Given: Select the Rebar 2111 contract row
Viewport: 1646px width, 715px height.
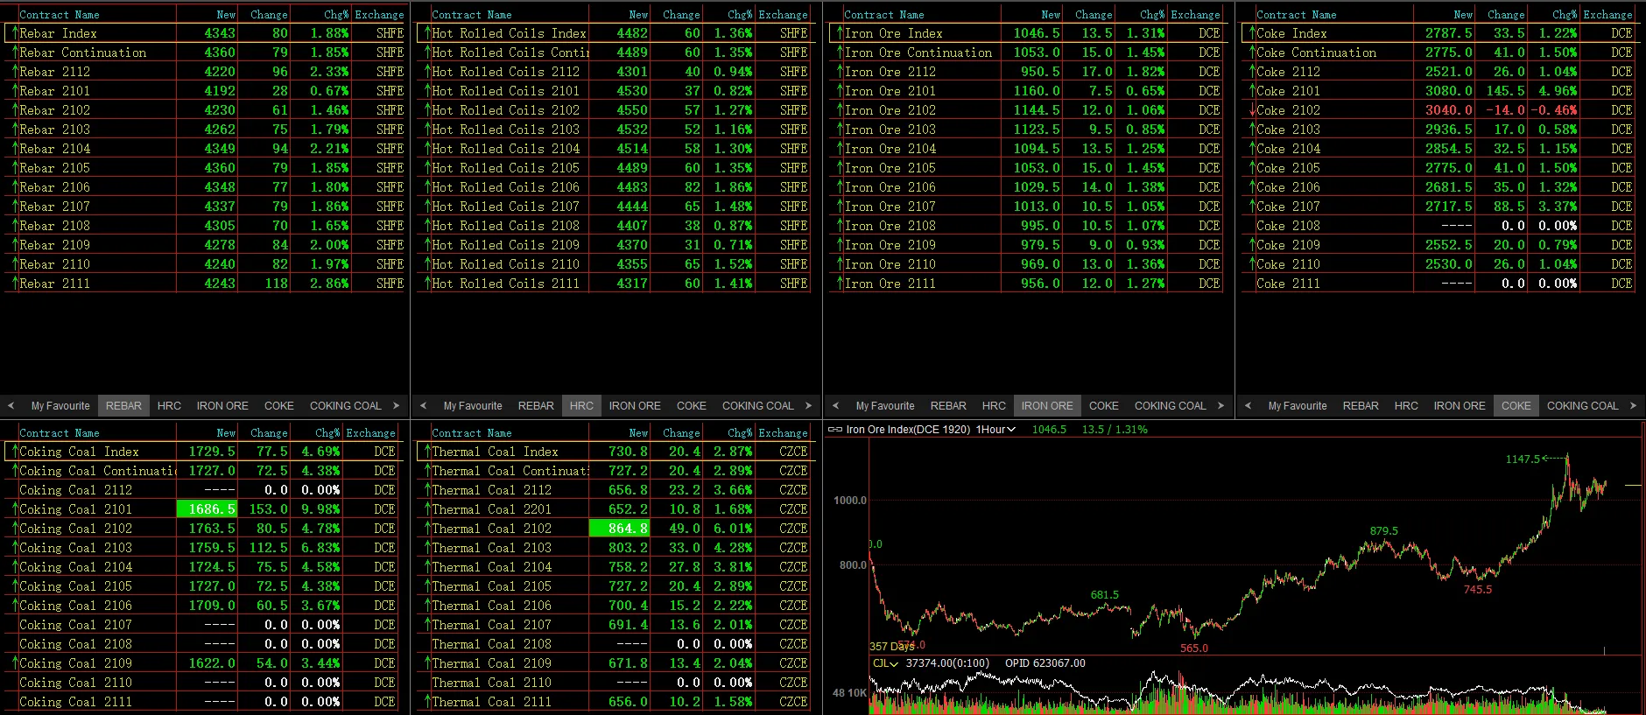Looking at the screenshot, I should coord(207,284).
